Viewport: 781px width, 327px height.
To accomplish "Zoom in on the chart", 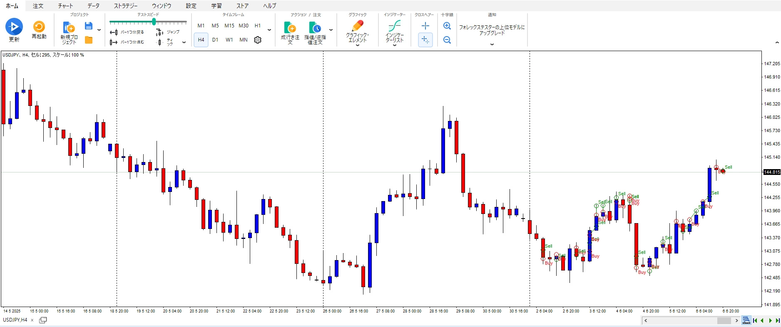I will pyautogui.click(x=447, y=26).
